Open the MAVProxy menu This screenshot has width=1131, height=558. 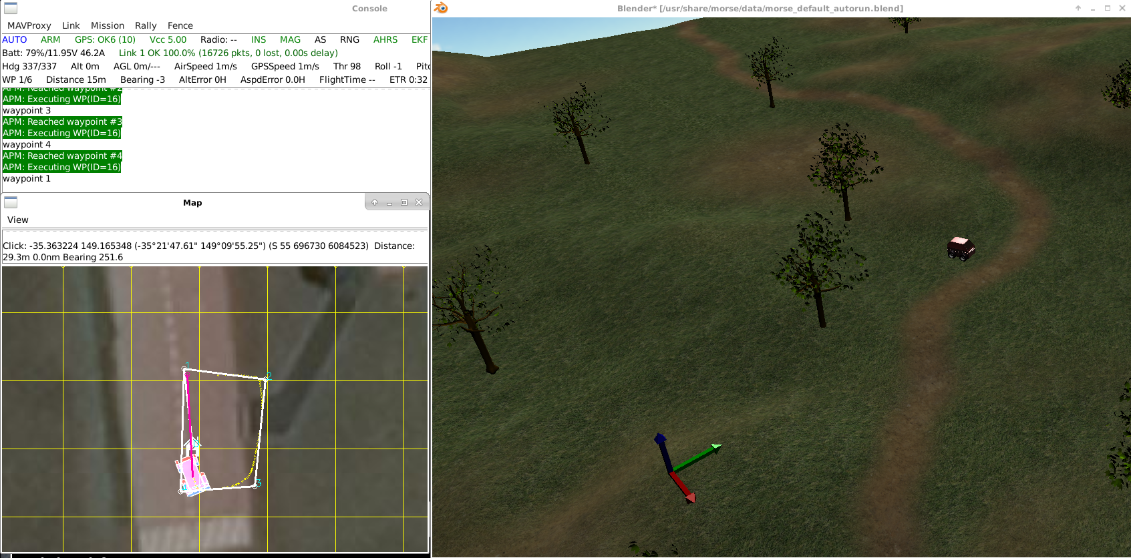[29, 25]
